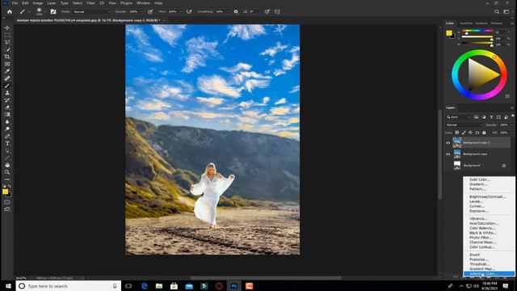Choose Gradient Map from adjustment menu
This screenshot has height=291, width=517.
point(482,269)
